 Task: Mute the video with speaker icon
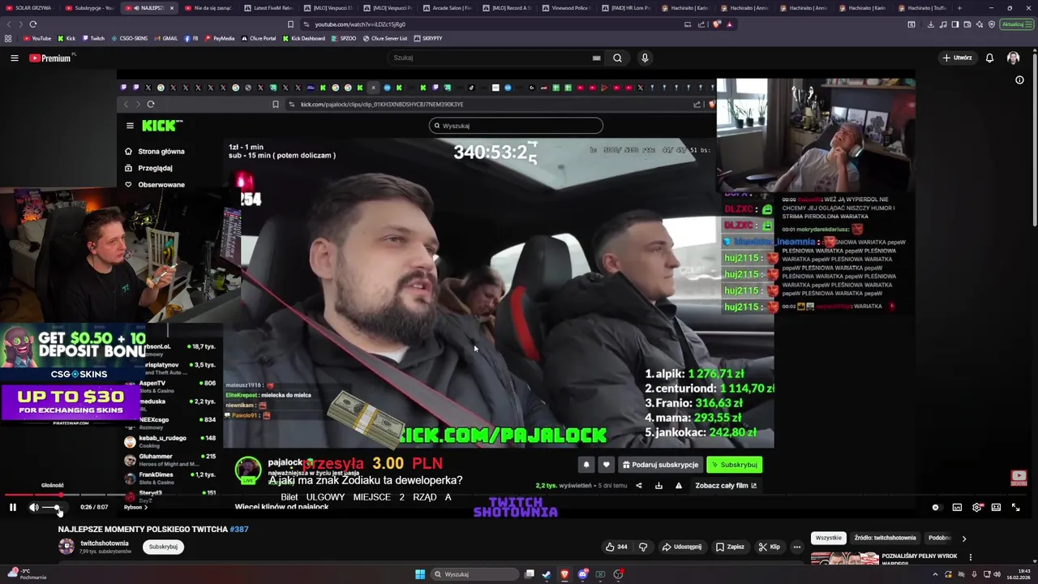click(34, 507)
